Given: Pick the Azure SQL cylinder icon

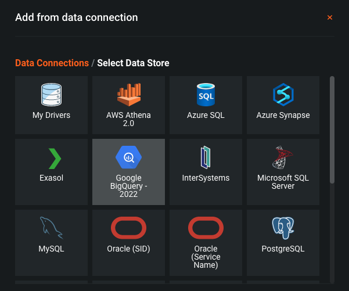Looking at the screenshot, I should 206,95.
